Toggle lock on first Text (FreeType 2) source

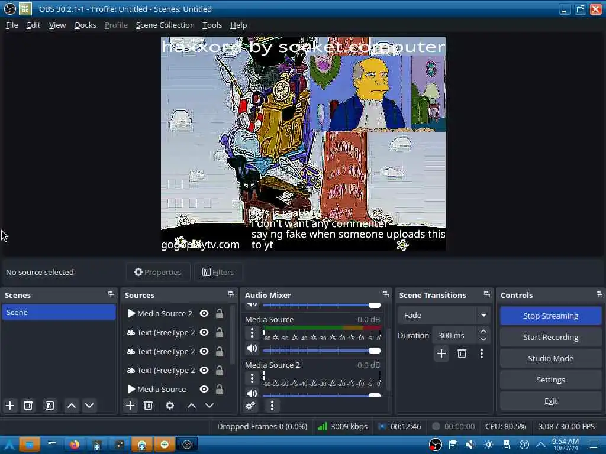click(220, 332)
